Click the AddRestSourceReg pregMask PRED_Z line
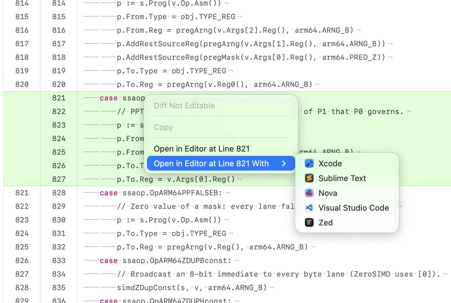451x303 pixels. 251,57
